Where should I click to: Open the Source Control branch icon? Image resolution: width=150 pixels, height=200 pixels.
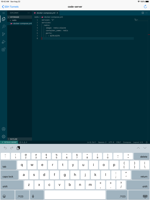click(x=4, y=34)
